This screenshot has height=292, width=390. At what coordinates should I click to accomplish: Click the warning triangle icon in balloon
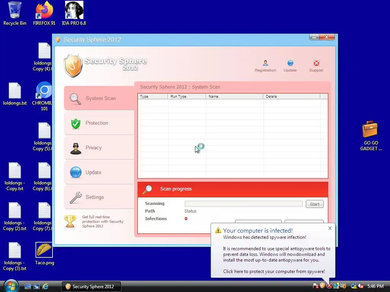pos(218,230)
